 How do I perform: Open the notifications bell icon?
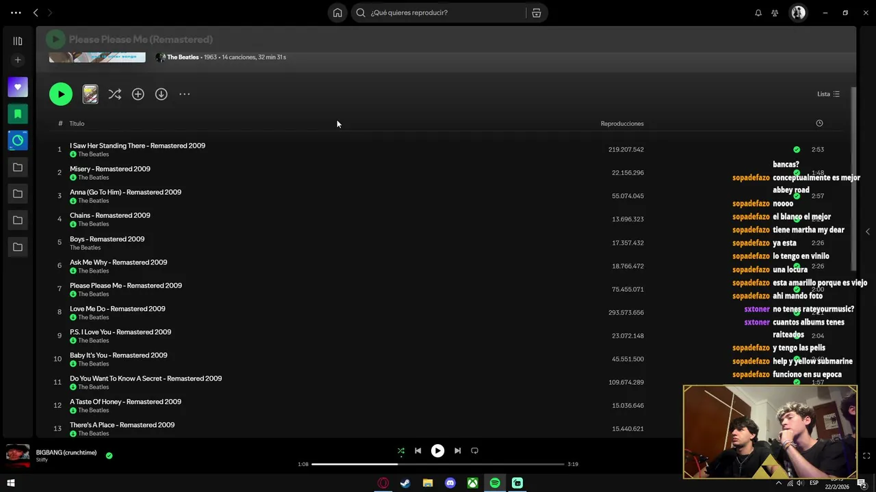[x=758, y=12]
